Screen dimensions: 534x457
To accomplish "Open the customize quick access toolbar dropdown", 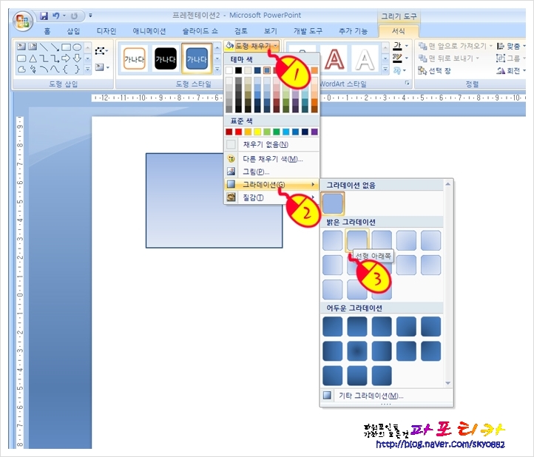I will tap(90, 16).
